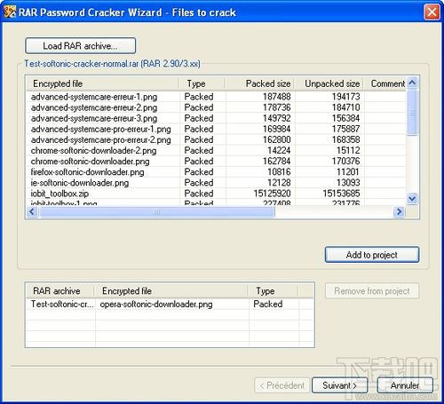Click unpacked size value 15153685
Viewport: 444px width, 404px height.
341,194
